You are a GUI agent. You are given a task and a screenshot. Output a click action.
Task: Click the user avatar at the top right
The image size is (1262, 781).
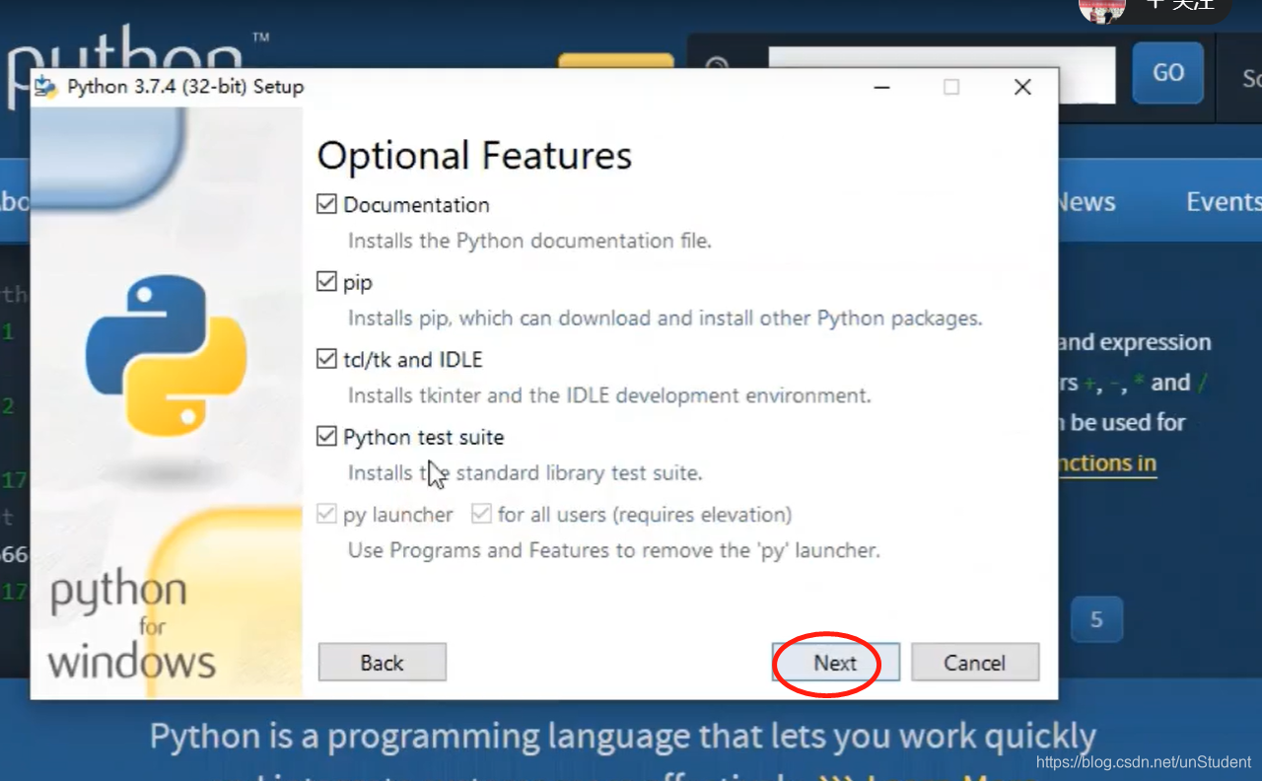[x=1102, y=10]
